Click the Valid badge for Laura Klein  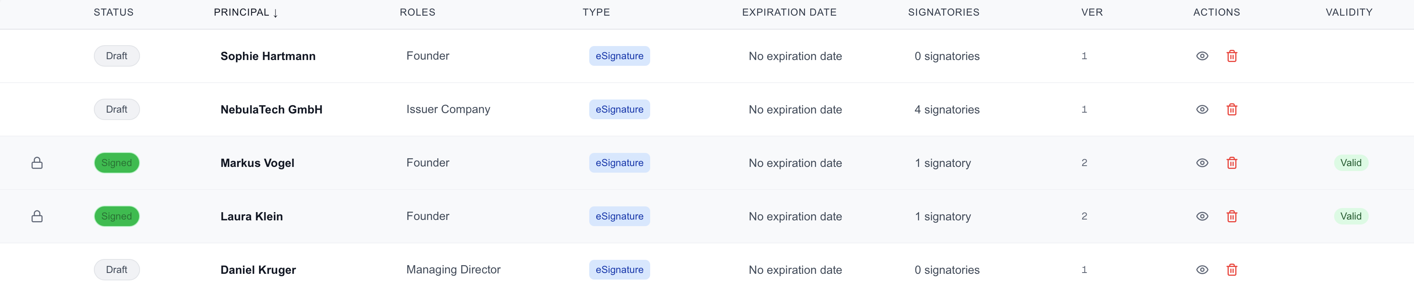pyautogui.click(x=1351, y=216)
